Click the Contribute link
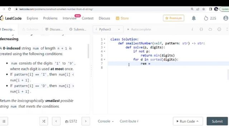Viewport: 229px width, 128px height. point(129,121)
